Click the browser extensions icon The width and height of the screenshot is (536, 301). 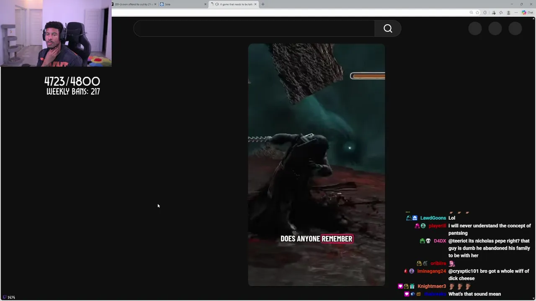click(485, 13)
